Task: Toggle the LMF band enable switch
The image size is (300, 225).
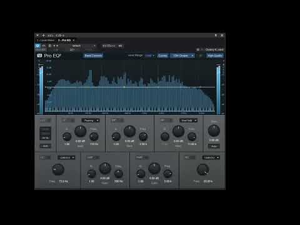Action: click(93, 157)
